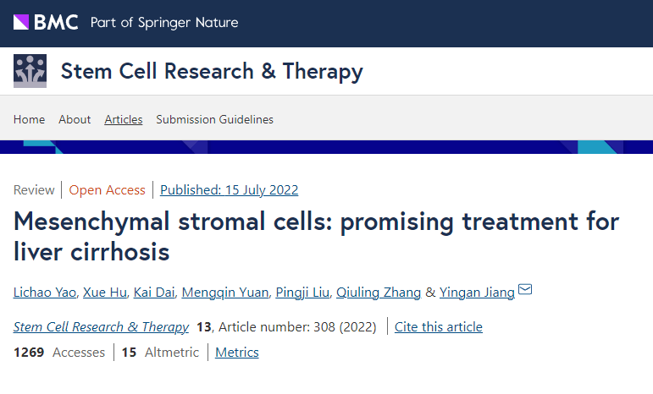This screenshot has height=394, width=653.
Task: Open Submission Guidelines page
Action: pos(214,119)
